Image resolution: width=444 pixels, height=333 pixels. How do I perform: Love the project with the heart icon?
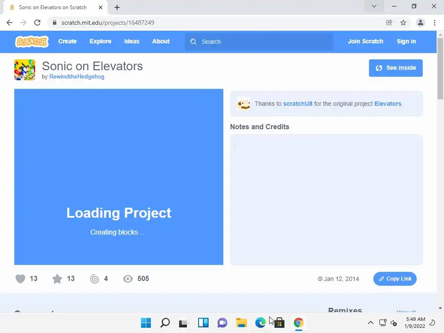(20, 279)
